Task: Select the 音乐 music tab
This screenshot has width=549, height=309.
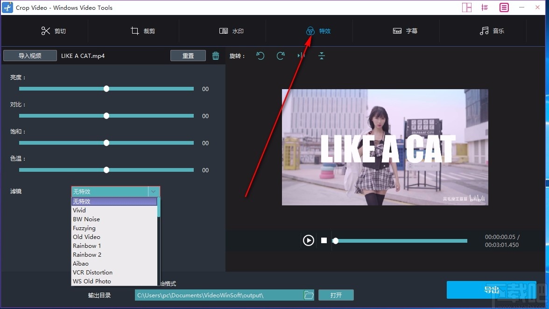Action: pos(493,31)
